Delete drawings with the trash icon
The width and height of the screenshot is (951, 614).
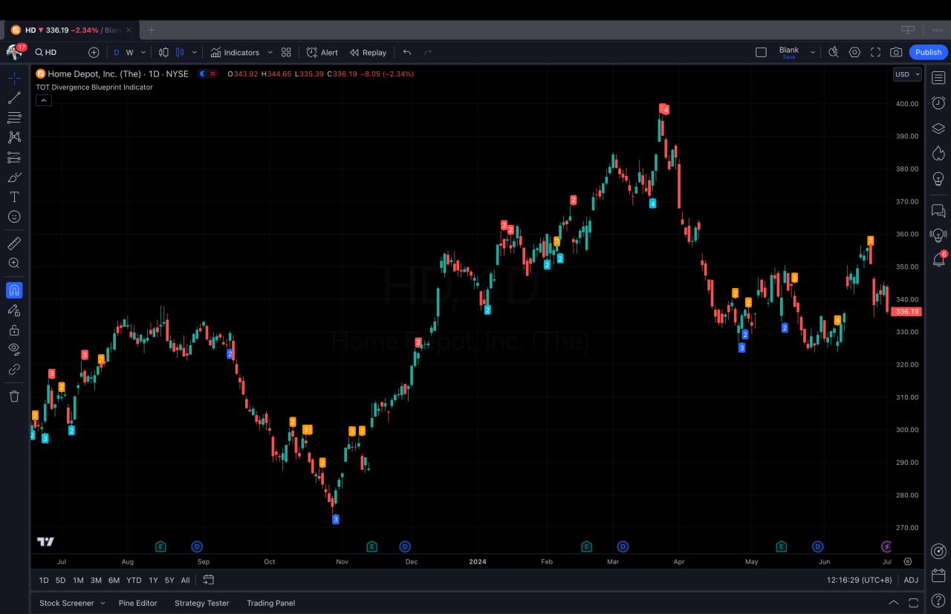tap(13, 396)
